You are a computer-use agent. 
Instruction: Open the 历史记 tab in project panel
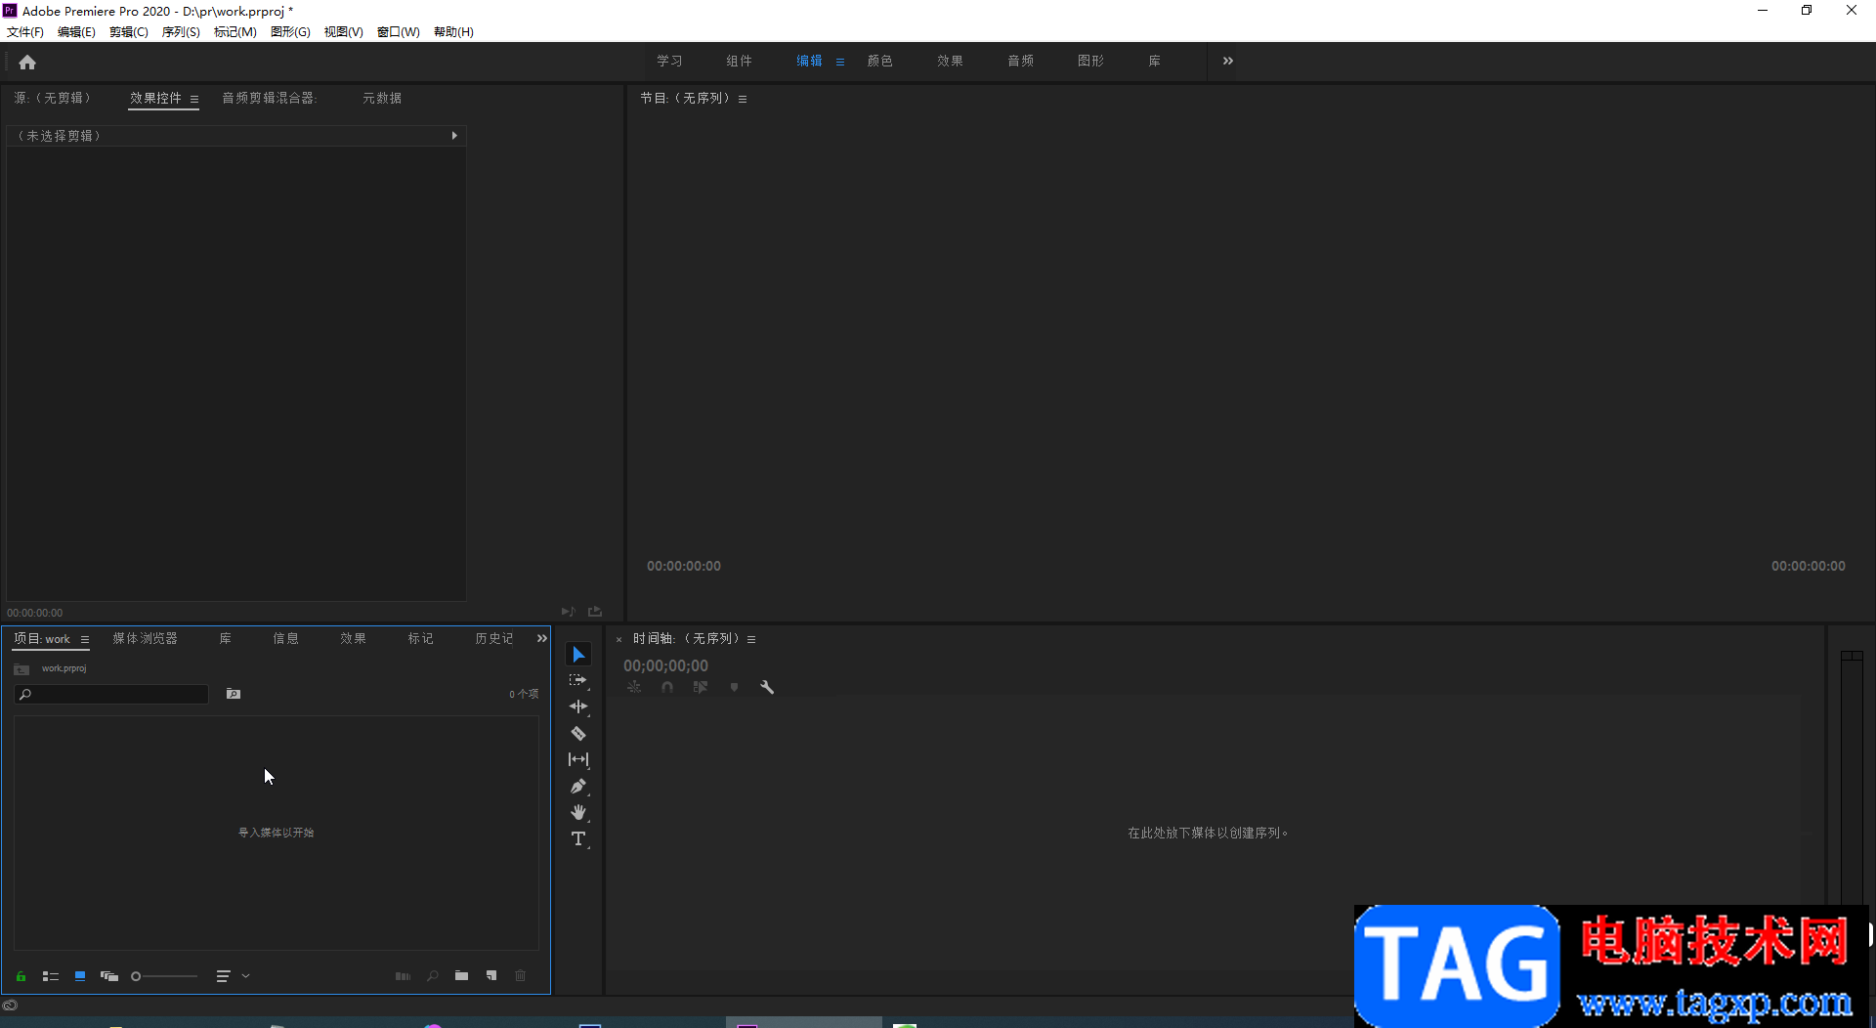coord(493,638)
